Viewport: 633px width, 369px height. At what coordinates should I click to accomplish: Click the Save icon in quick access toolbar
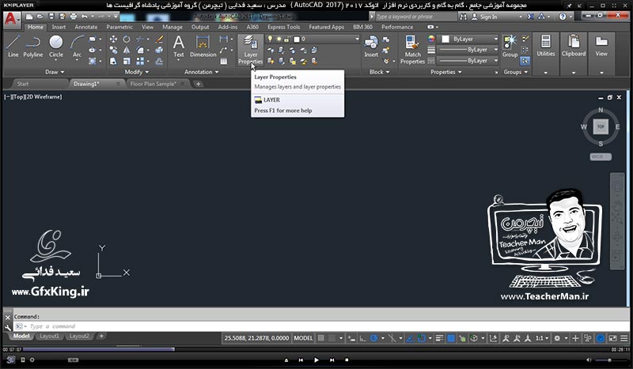(x=51, y=17)
